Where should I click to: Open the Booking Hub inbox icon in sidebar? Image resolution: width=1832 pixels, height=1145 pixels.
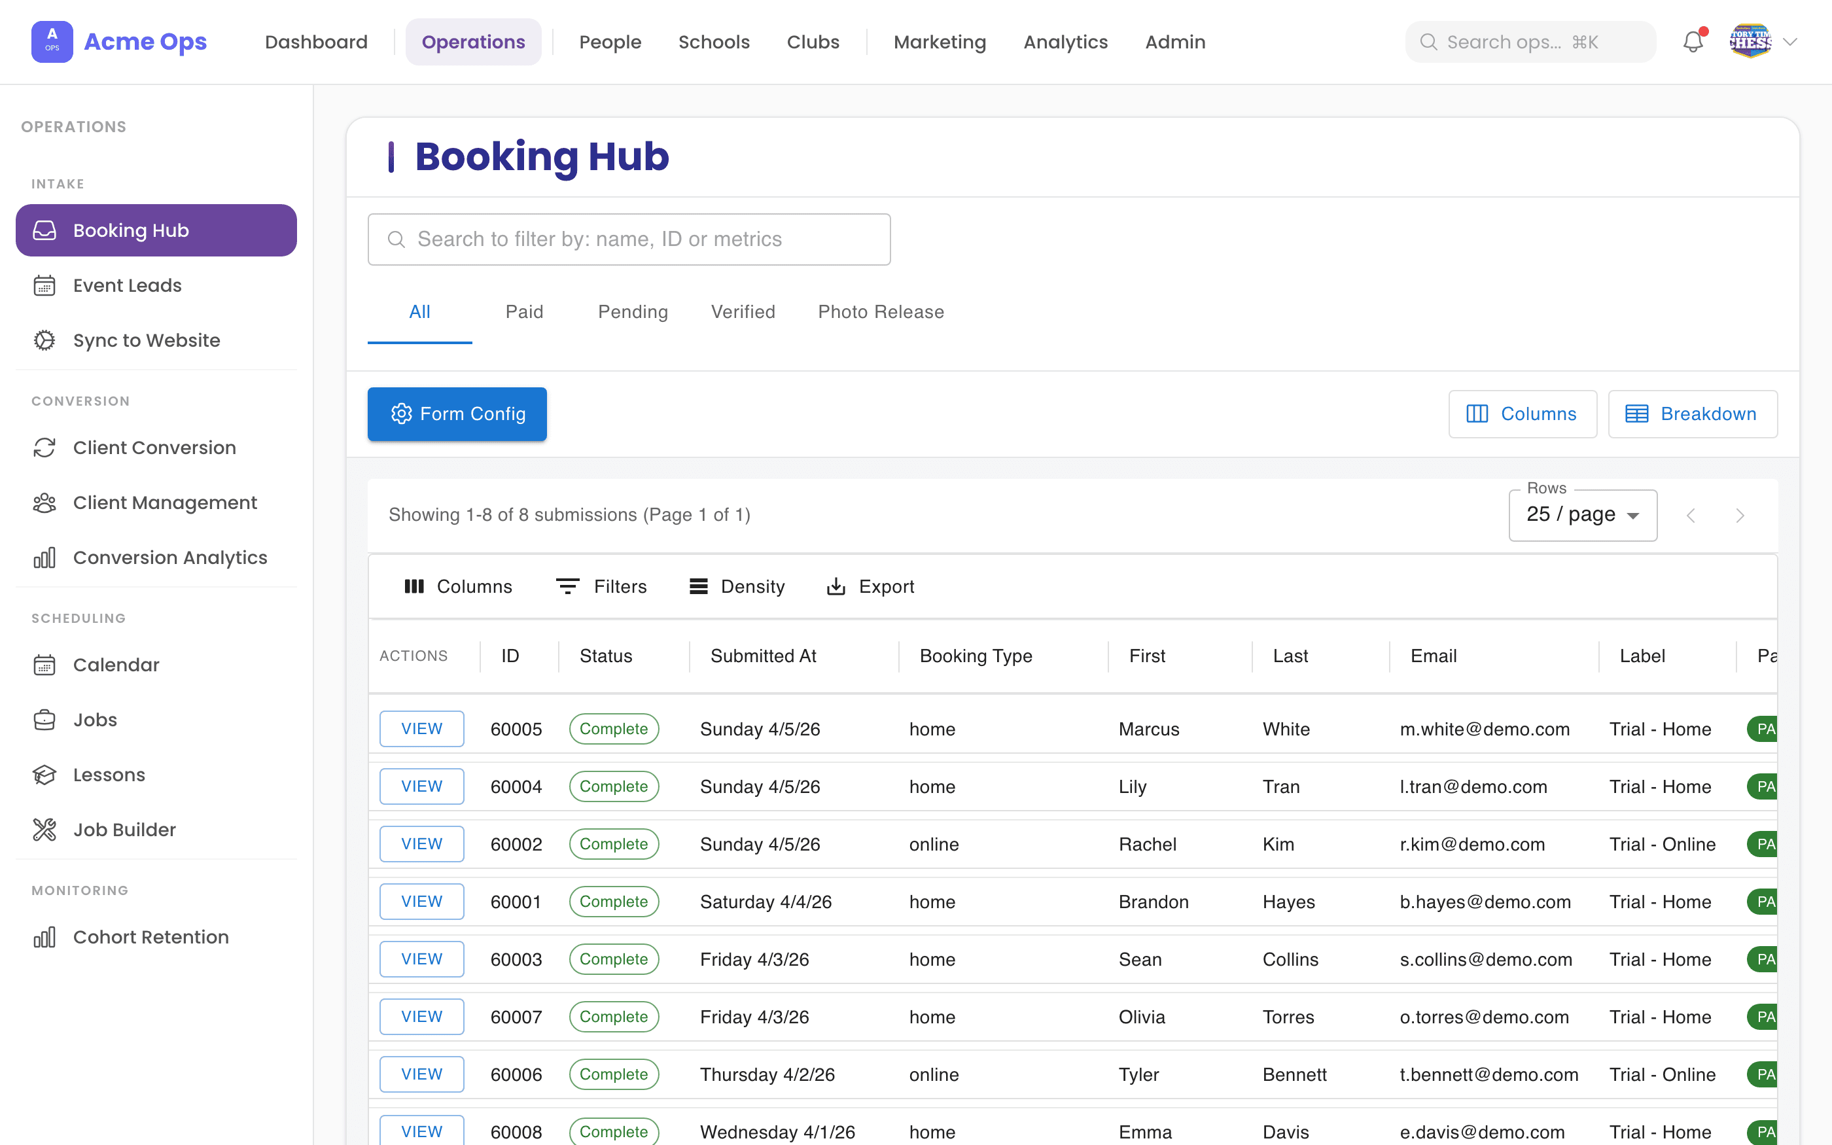[45, 230]
